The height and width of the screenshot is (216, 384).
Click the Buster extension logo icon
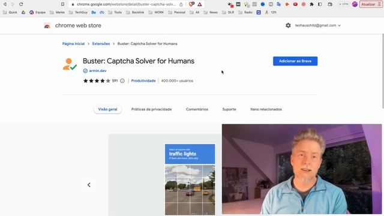point(70,64)
